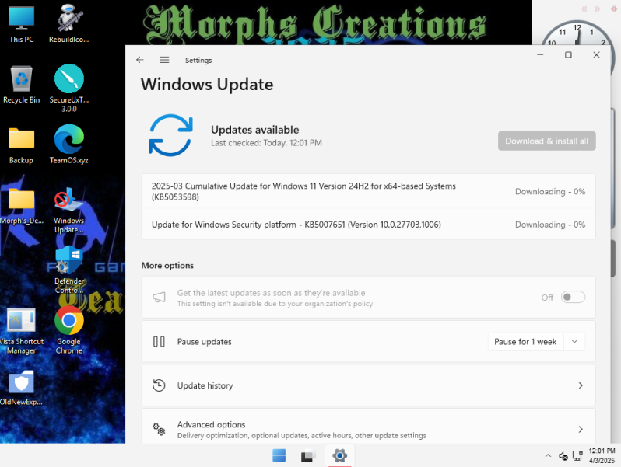Select the KB5053598 cumulative update row
This screenshot has height=467, width=621.
pyautogui.click(x=368, y=191)
